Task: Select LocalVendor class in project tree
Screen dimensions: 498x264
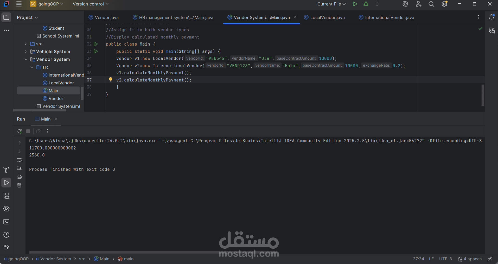Action: click(x=58, y=83)
